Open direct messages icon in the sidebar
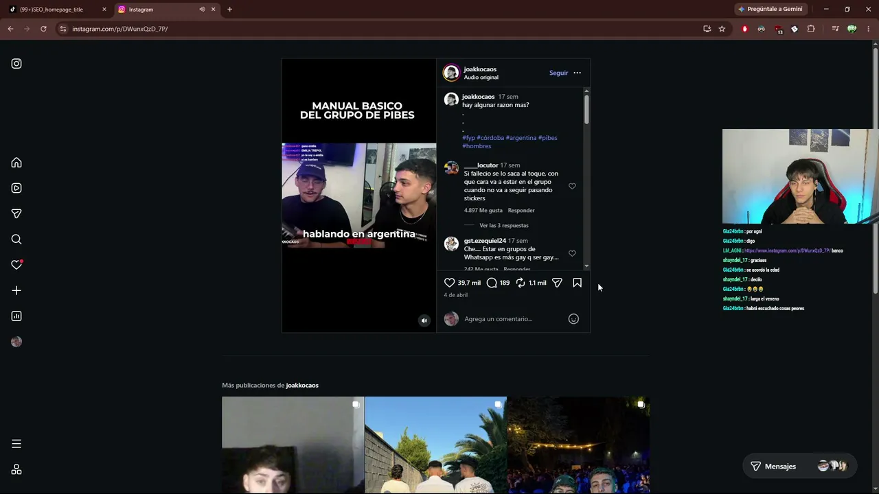This screenshot has height=494, width=879. 16,213
